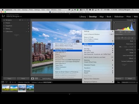This screenshot has width=139, height=104.
Task: Expand the Collections panel
Action: pos(4,31)
